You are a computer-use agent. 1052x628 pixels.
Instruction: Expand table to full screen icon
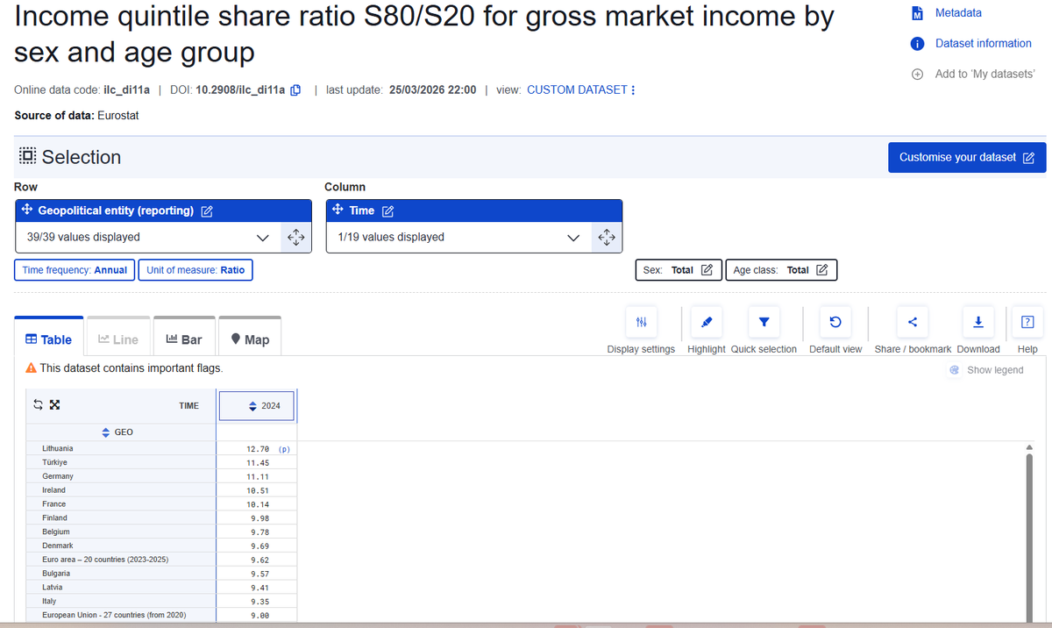54,405
